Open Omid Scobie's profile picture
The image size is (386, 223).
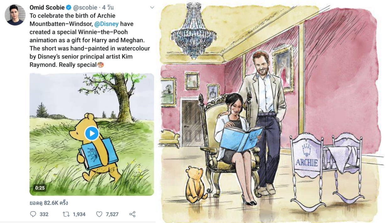point(15,15)
